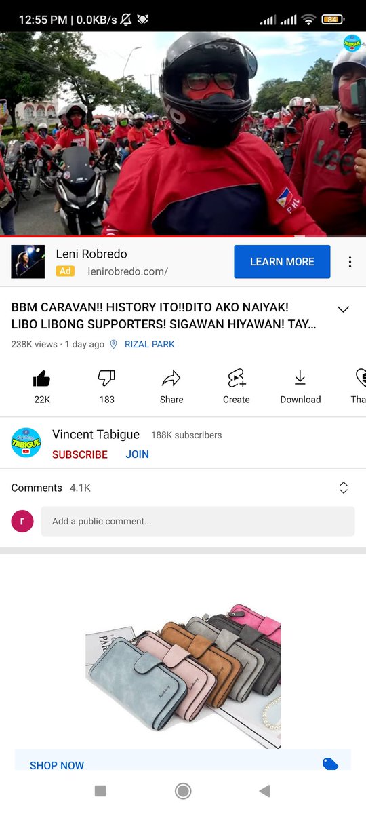Tap the Download arrow icon
366x814 pixels.
[x=300, y=379]
